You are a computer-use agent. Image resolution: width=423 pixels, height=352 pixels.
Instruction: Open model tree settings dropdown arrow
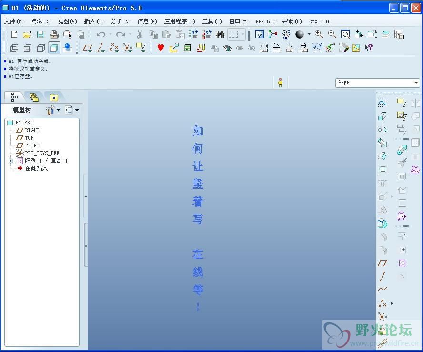[58, 110]
